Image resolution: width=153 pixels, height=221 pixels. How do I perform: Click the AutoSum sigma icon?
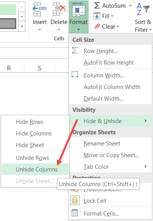[97, 6]
